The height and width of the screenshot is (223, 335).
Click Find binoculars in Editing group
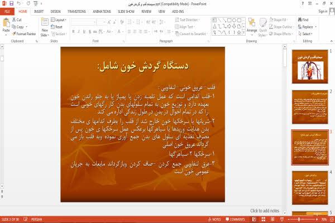coord(303,20)
